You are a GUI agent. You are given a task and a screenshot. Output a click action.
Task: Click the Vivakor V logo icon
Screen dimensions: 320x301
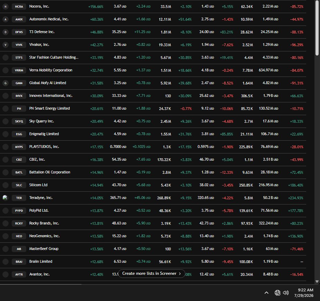[x=6, y=45]
